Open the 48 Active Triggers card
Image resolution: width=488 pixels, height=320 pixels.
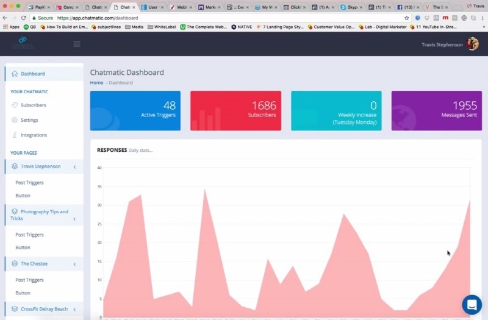pos(135,111)
